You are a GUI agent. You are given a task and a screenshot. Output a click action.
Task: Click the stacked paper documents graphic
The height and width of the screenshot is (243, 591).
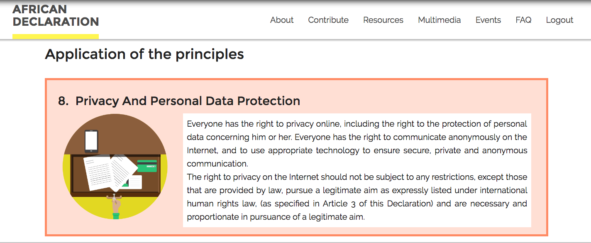coord(110,172)
